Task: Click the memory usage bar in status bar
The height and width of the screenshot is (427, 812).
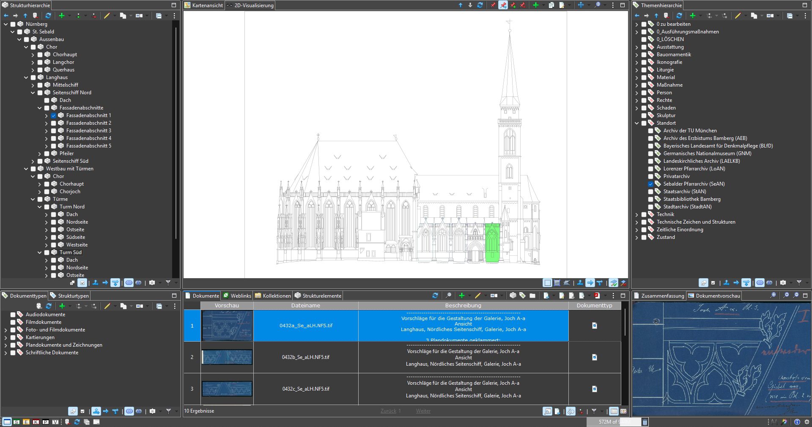Action: point(613,422)
